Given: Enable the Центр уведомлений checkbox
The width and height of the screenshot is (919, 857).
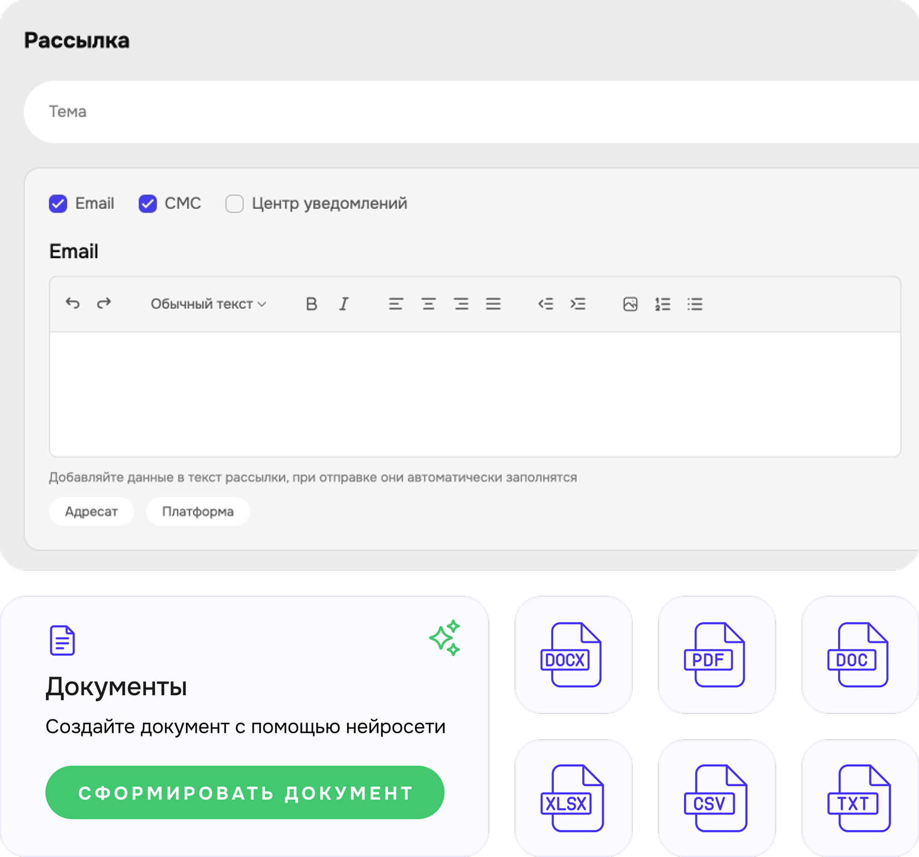Looking at the screenshot, I should pos(234,204).
